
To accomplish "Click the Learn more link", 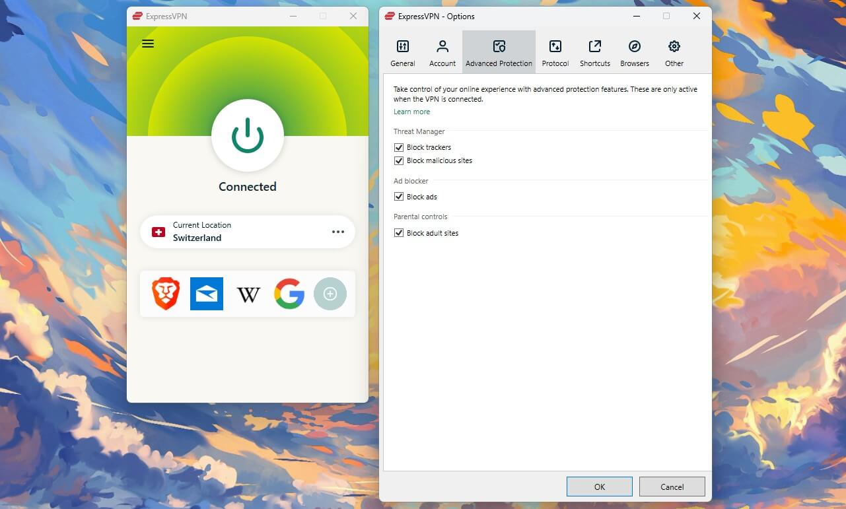I will pos(411,112).
